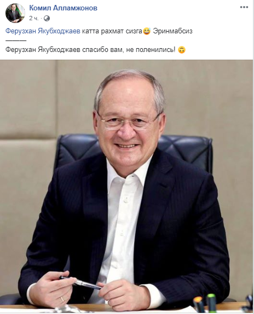Screen dimensions: 254x314
Task: Click the wedding ring on the man's finger
Action: 62,299
